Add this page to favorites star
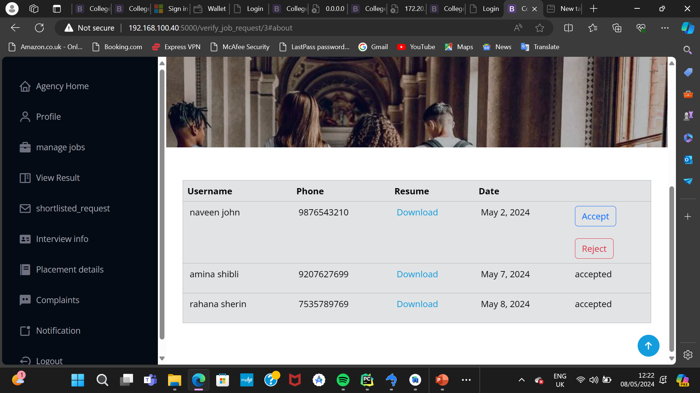Image resolution: width=700 pixels, height=393 pixels. tap(540, 28)
